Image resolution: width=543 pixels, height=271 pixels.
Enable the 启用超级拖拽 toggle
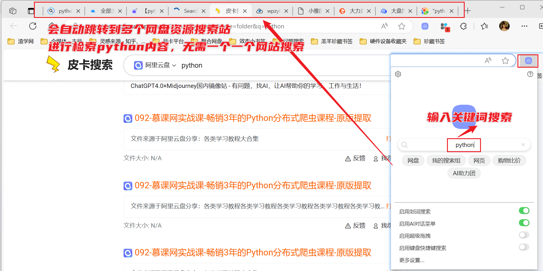pos(524,235)
